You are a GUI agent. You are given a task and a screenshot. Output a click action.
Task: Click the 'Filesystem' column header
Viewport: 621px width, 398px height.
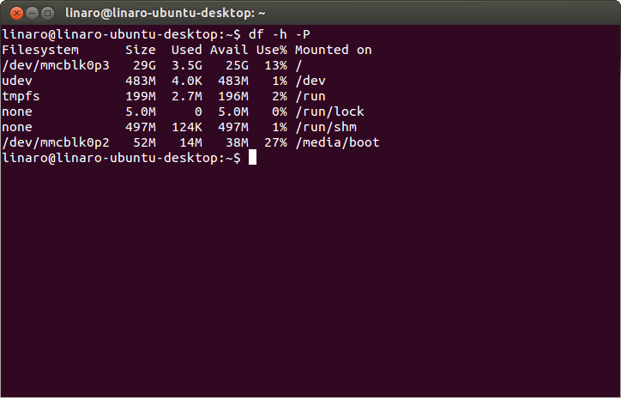tap(40, 50)
